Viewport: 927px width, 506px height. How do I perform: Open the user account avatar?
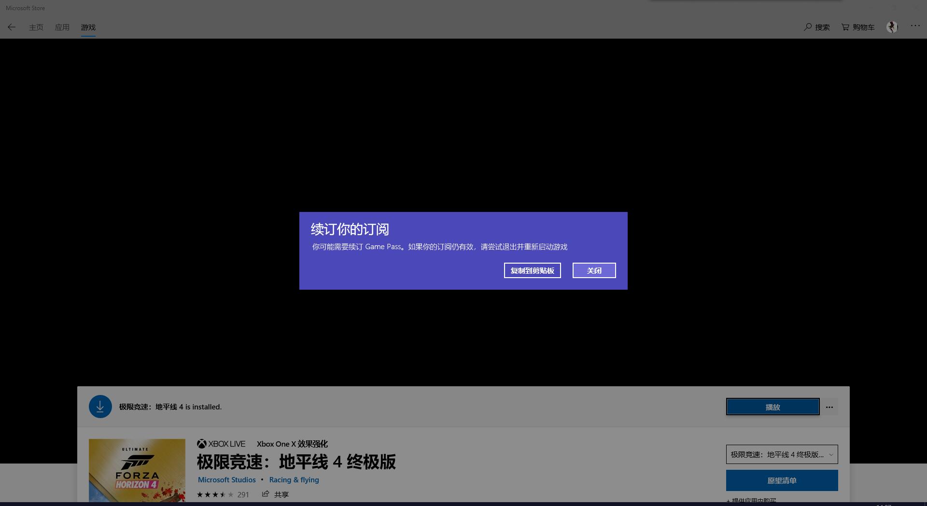pyautogui.click(x=892, y=27)
